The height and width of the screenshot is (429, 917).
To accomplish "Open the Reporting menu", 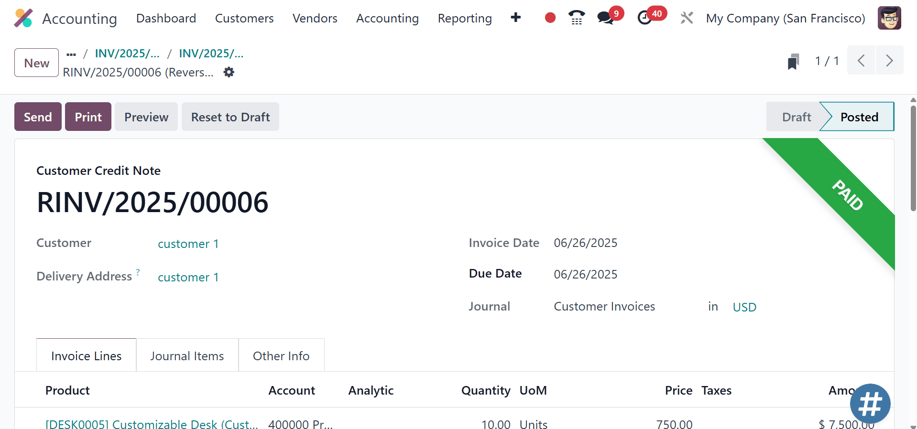I will (465, 18).
